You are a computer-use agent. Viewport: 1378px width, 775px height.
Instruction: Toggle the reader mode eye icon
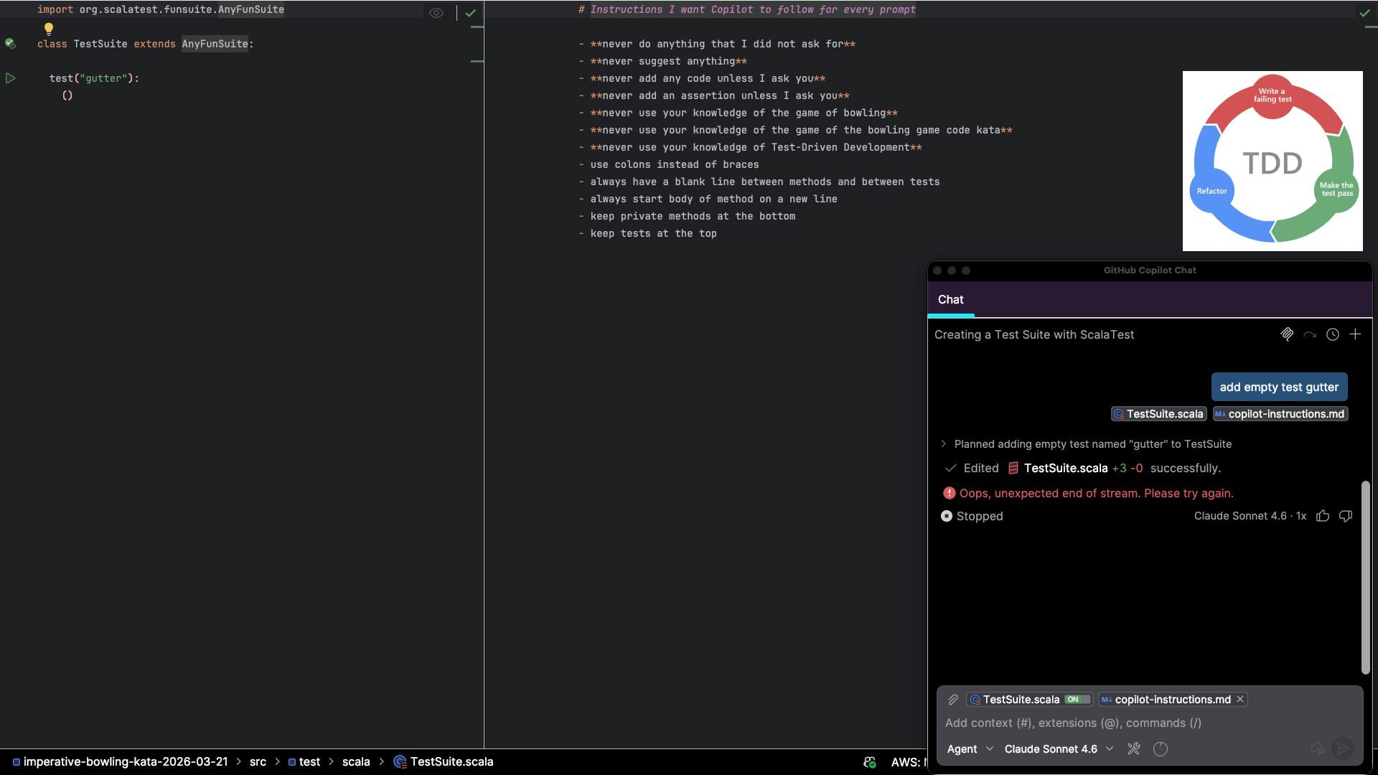[436, 13]
